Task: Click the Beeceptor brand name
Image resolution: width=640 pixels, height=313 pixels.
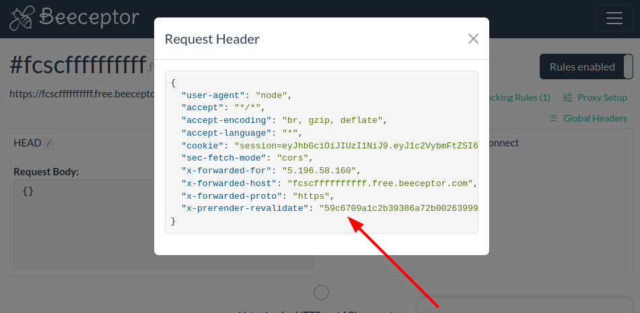Action: coord(90,17)
